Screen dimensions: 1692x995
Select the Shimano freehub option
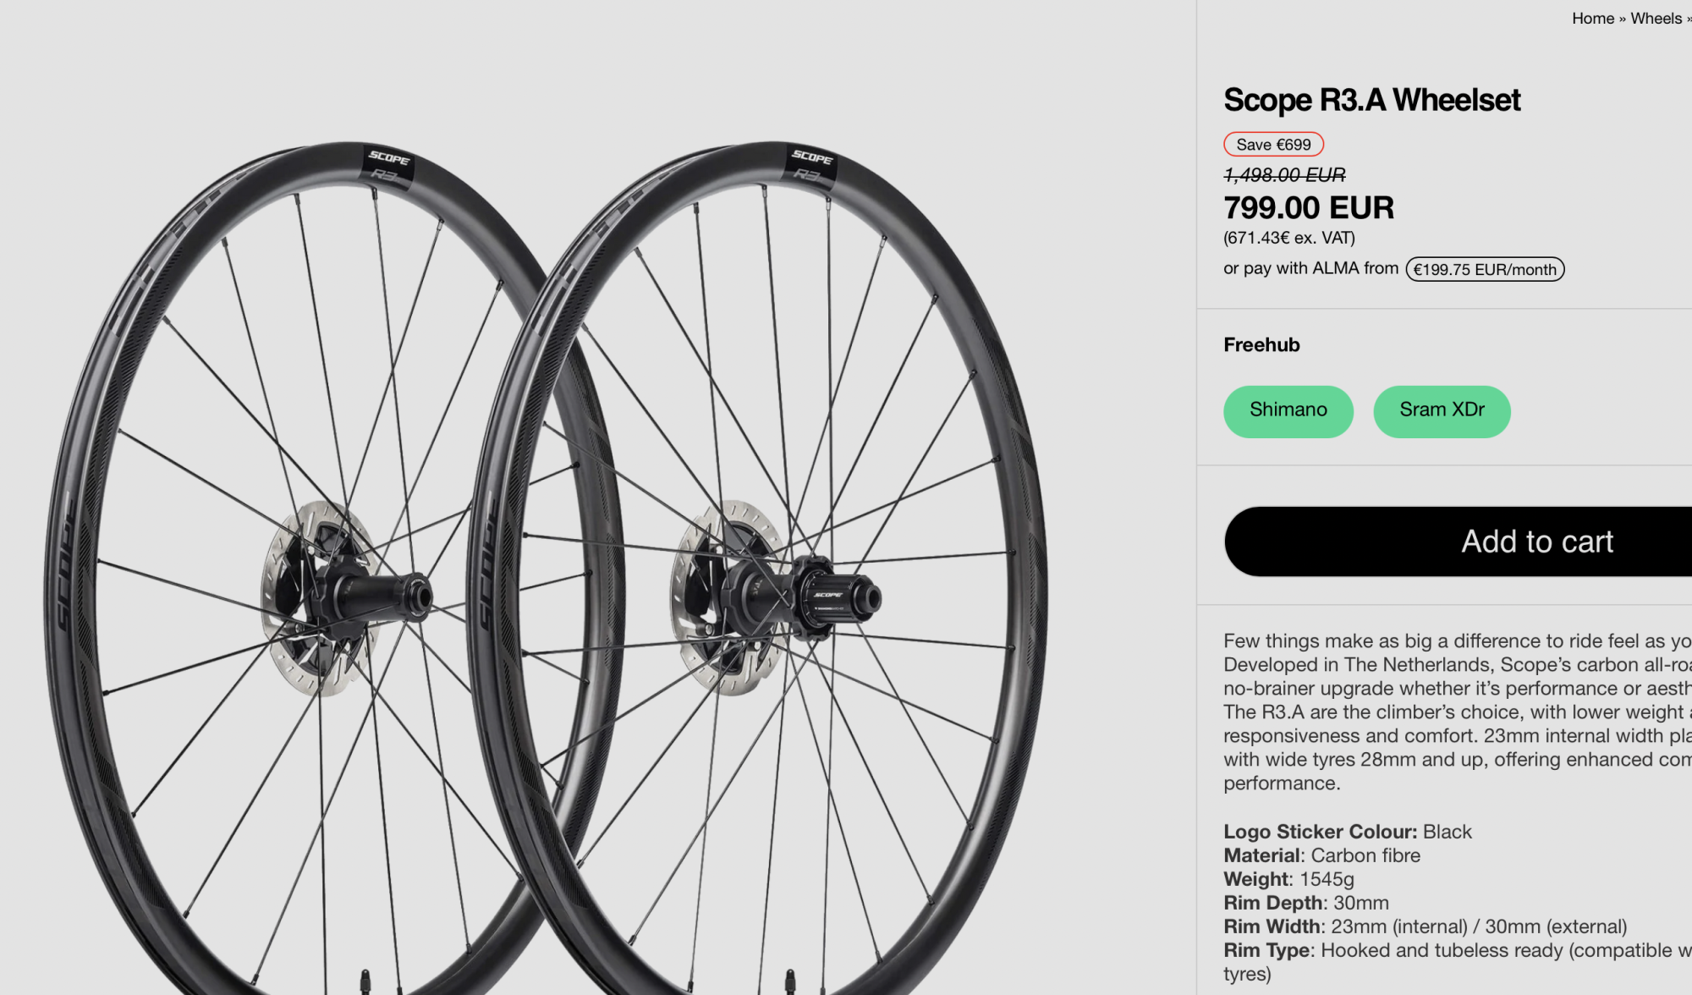click(1288, 411)
